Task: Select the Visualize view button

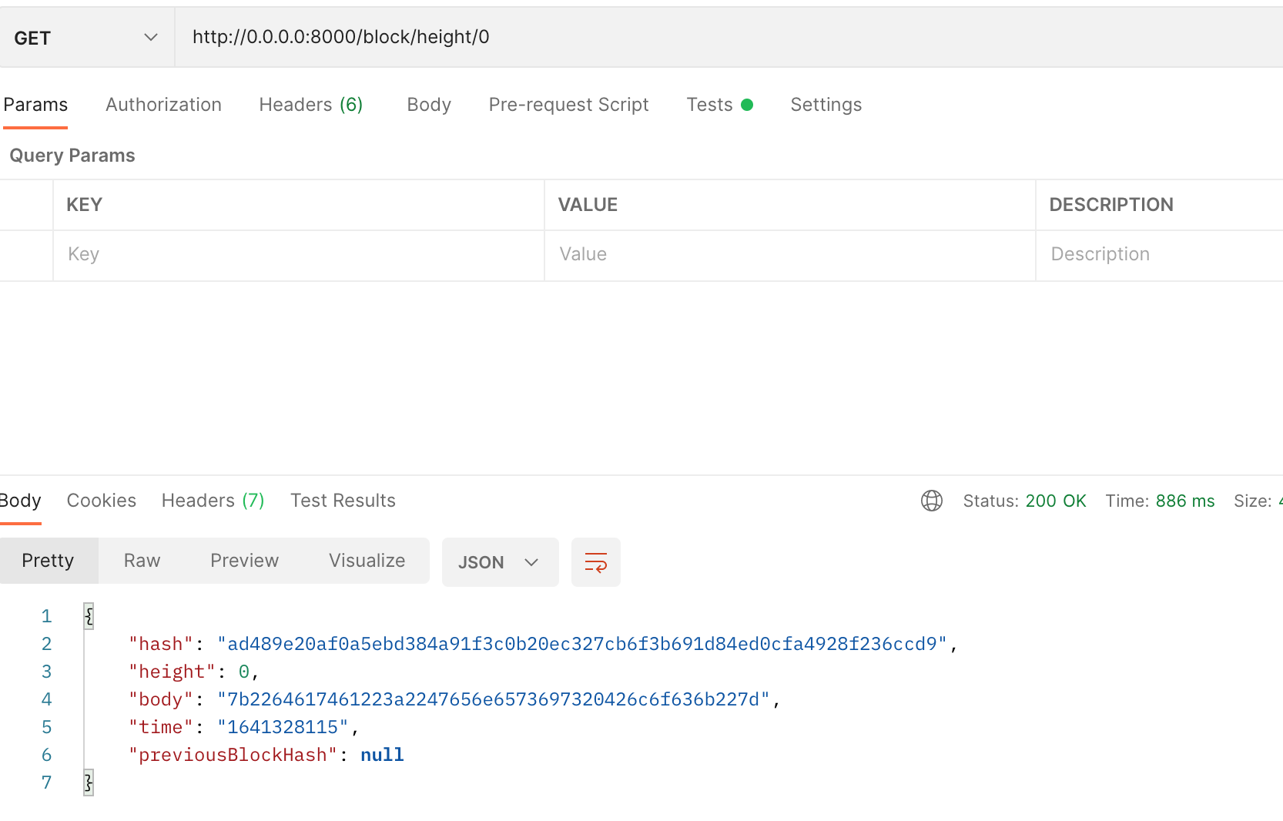Action: click(x=367, y=561)
